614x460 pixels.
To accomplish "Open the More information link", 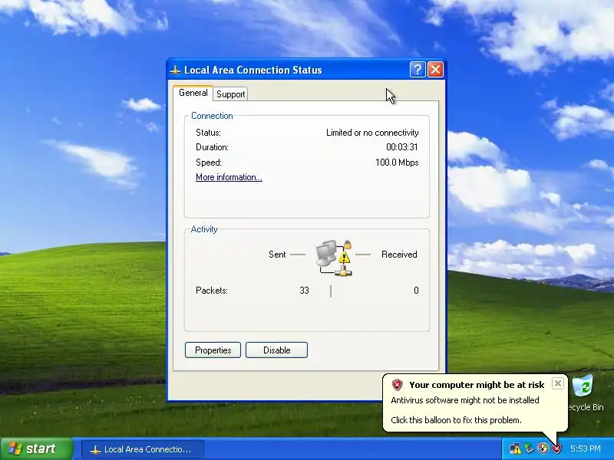I will 229,177.
